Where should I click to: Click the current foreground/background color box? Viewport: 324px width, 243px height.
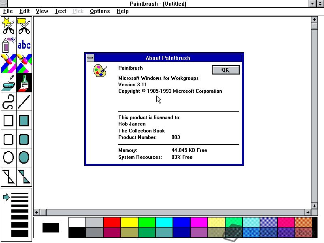tap(51, 228)
